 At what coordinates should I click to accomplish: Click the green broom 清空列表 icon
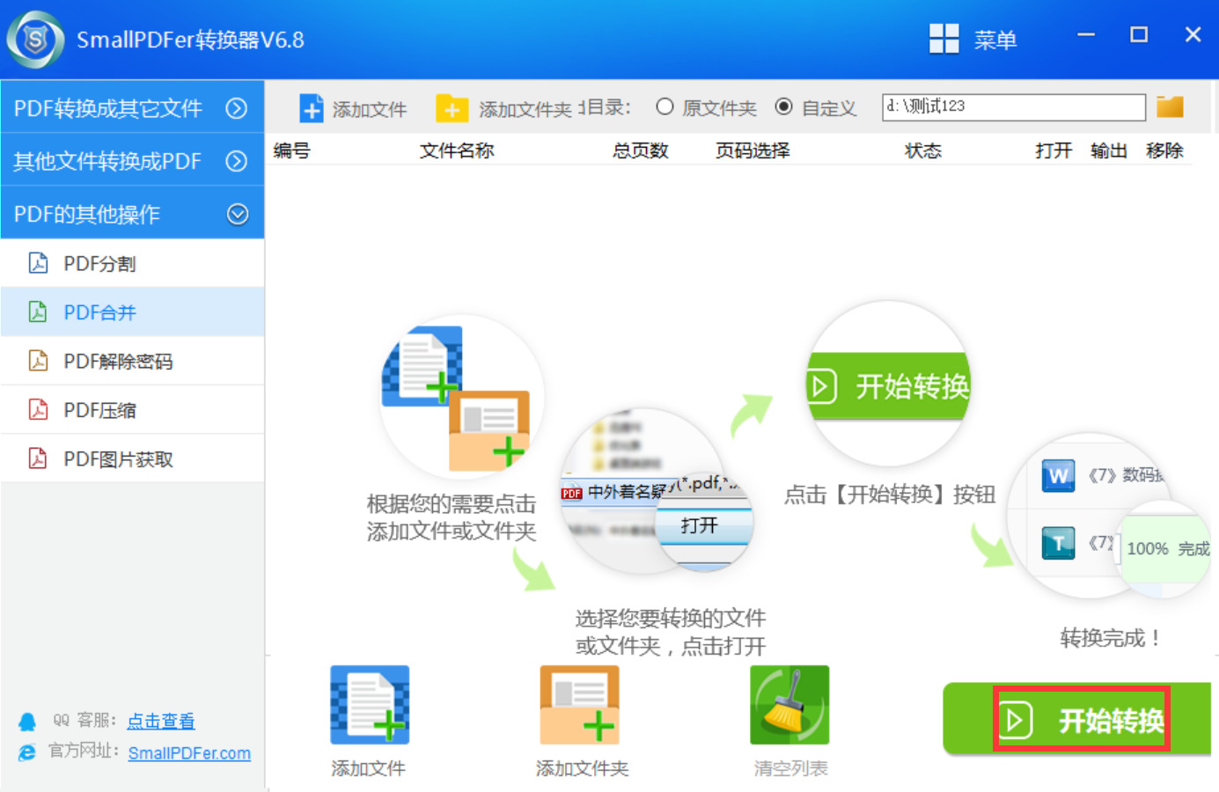pyautogui.click(x=789, y=705)
